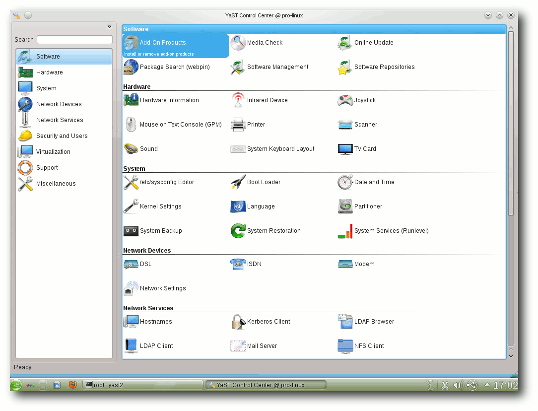Screen dimensions: 538x411
Task: Open the Online Update icon
Action: (345, 43)
